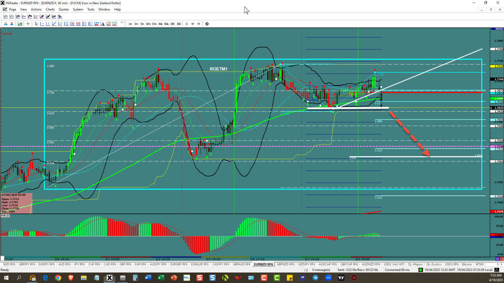This screenshot has height=283, width=504.
Task: Switch to 15m timeframe
Action: [x=154, y=24]
